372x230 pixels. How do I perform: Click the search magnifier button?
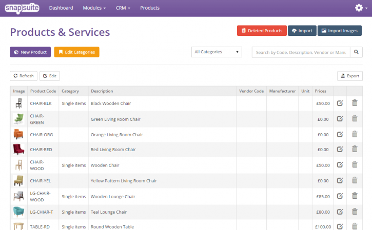pos(356,52)
